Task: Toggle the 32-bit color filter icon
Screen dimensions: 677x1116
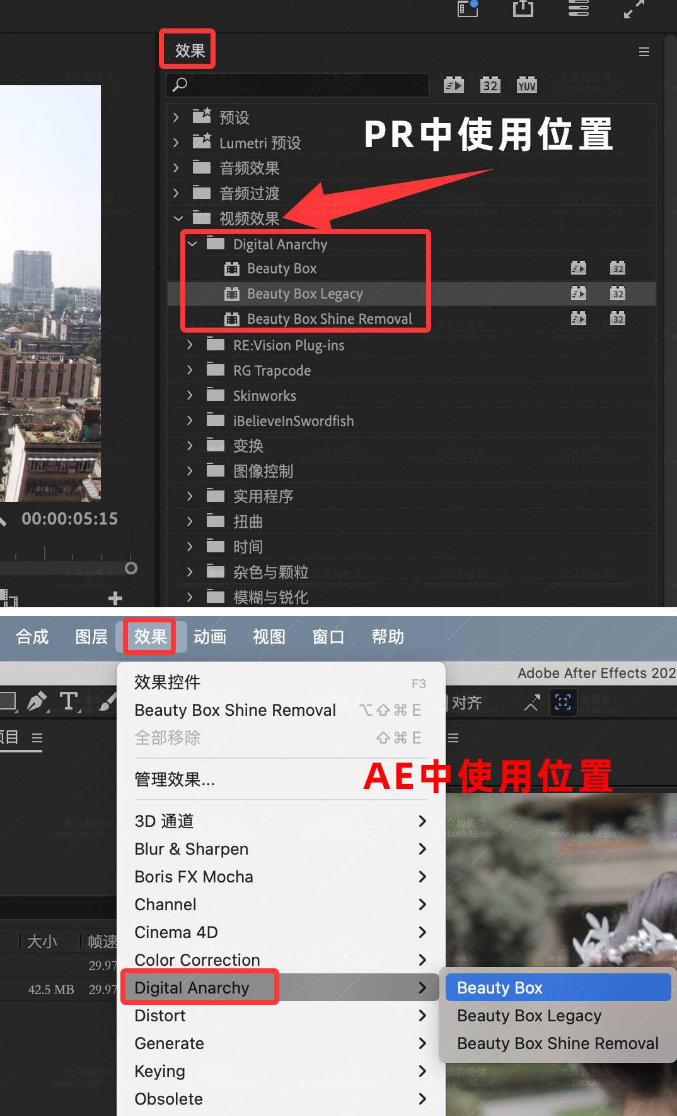Action: [490, 85]
